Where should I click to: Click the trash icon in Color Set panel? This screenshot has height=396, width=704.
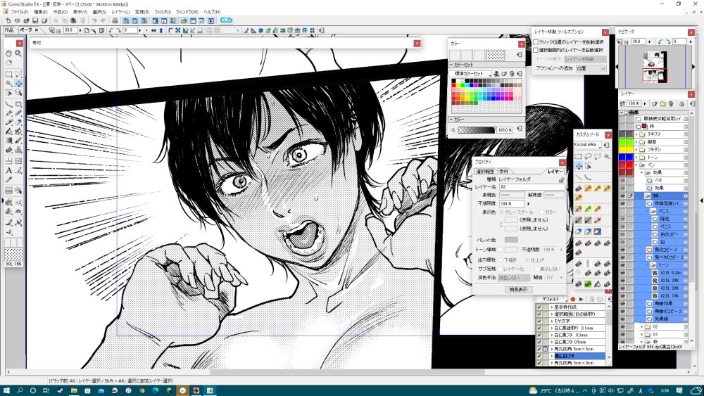coord(511,74)
